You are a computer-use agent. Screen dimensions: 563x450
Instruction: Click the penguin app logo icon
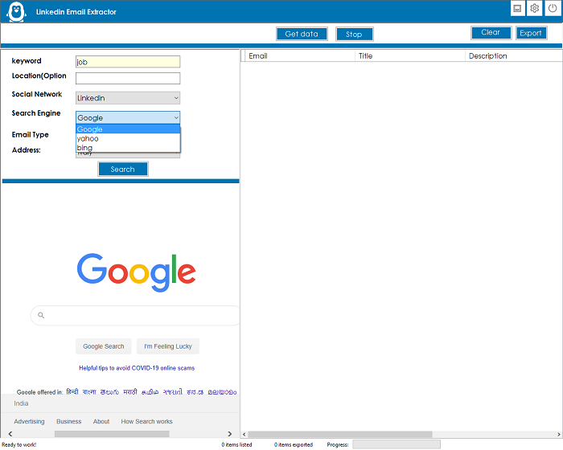14,12
